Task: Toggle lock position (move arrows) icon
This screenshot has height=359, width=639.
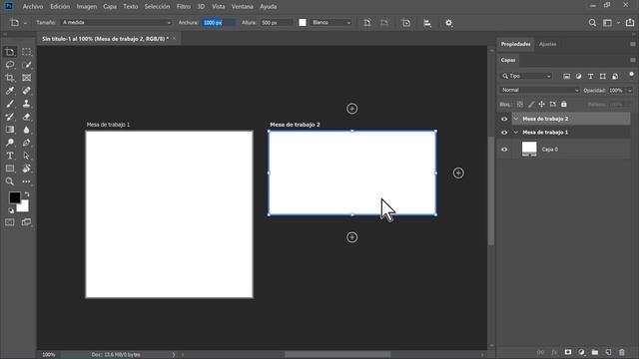Action: [x=541, y=104]
